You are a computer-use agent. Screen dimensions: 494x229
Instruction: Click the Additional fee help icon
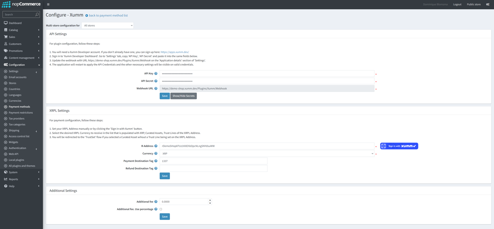point(156,202)
